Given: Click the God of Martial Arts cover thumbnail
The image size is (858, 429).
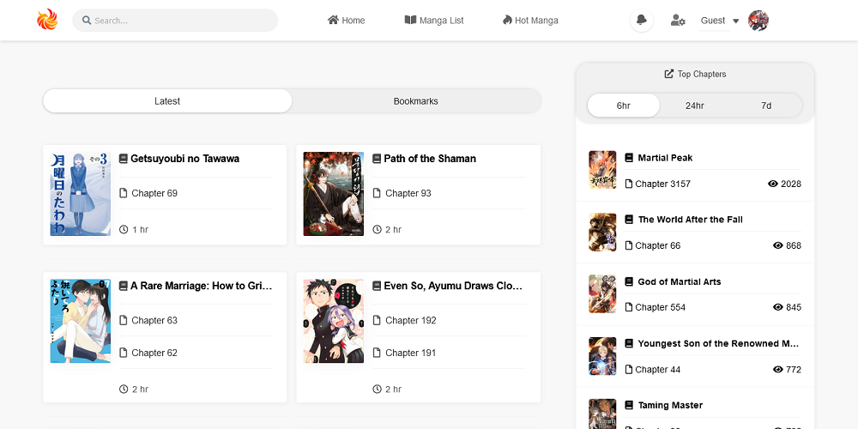Looking at the screenshot, I should tap(602, 293).
